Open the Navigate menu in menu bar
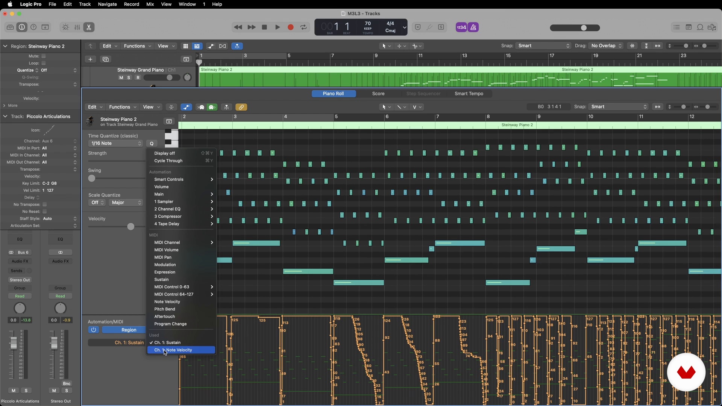Image resolution: width=722 pixels, height=406 pixels. 107,4
